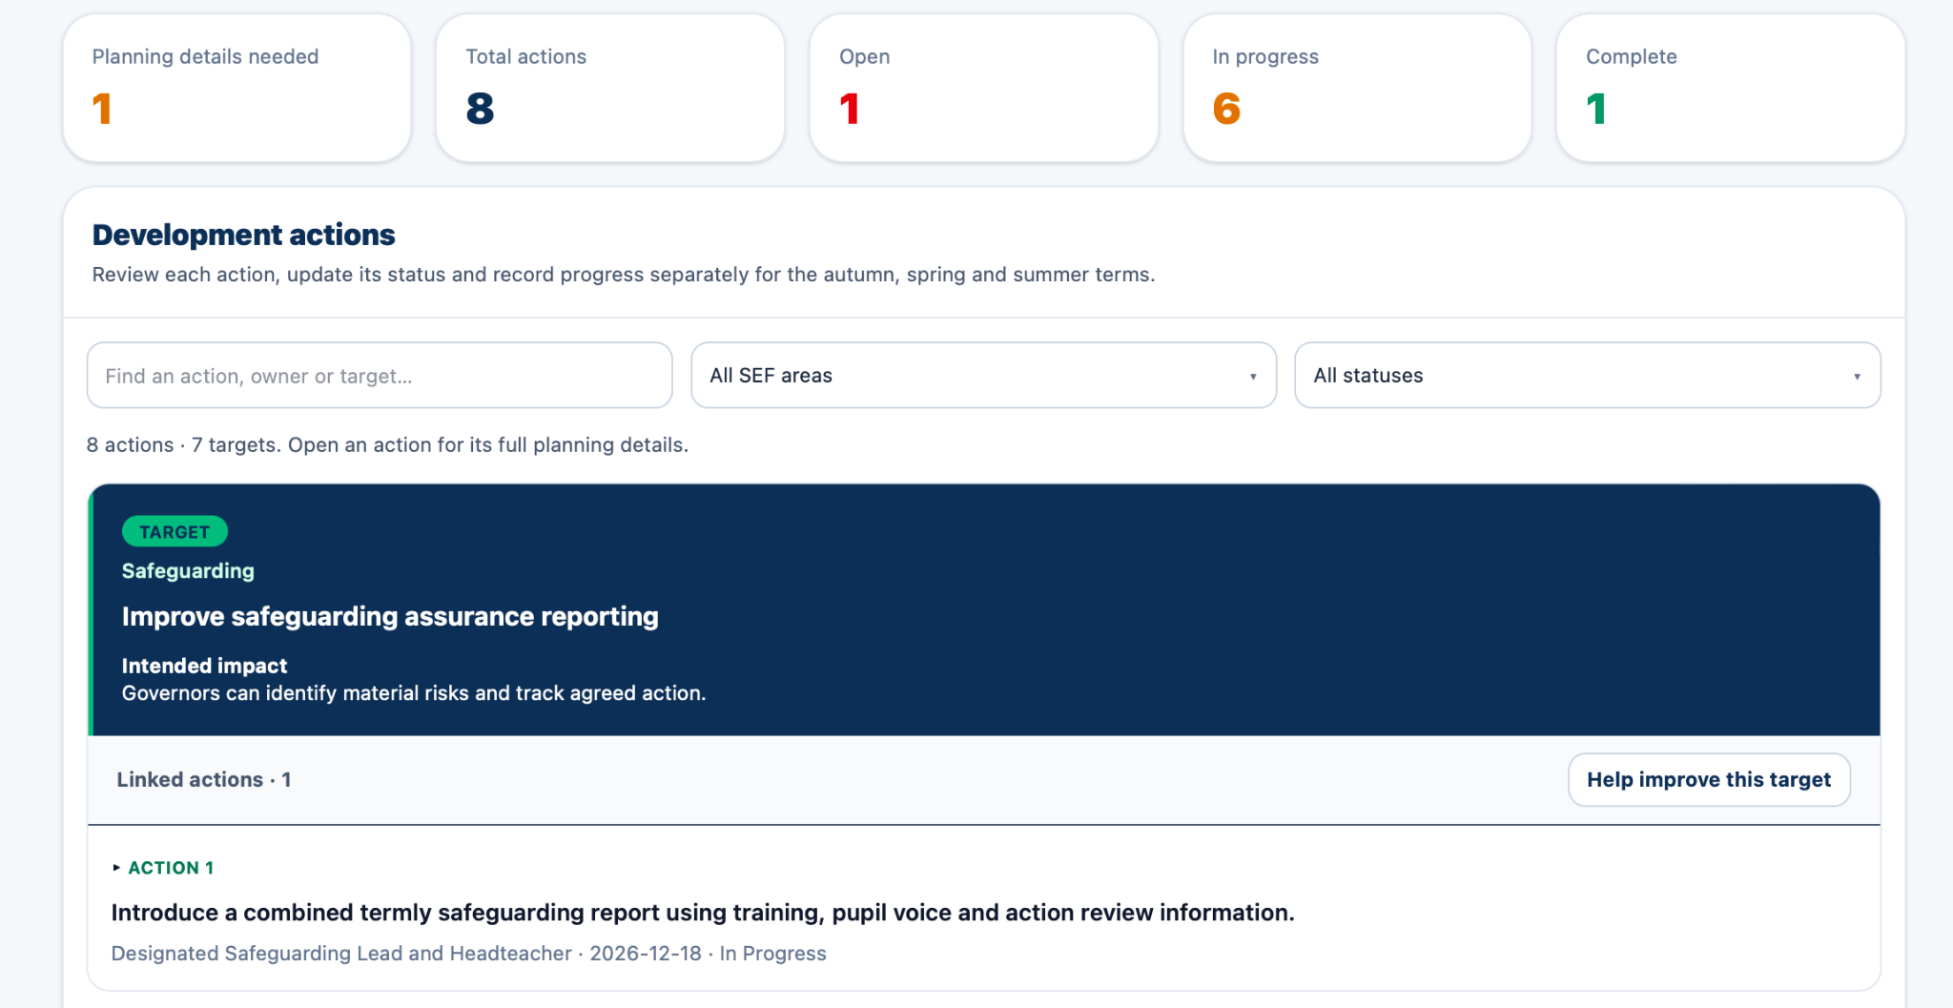Image resolution: width=1953 pixels, height=1008 pixels.
Task: Click the 'Find an action, owner or target' search field
Action: (x=380, y=376)
